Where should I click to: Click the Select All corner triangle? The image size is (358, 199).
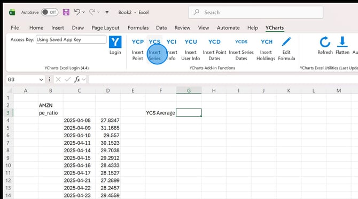[x=9, y=90]
